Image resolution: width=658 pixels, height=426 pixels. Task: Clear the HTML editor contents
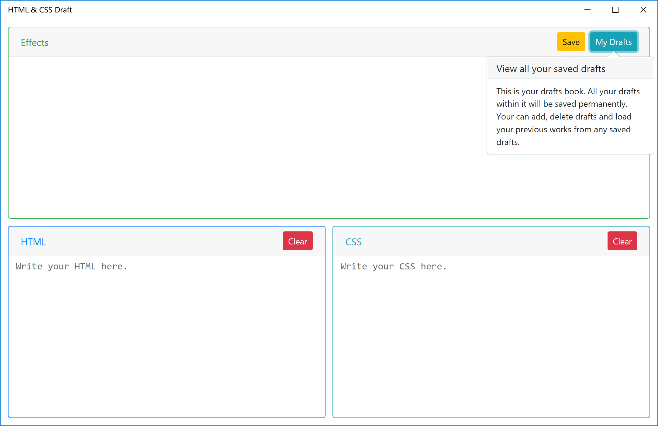(x=297, y=241)
